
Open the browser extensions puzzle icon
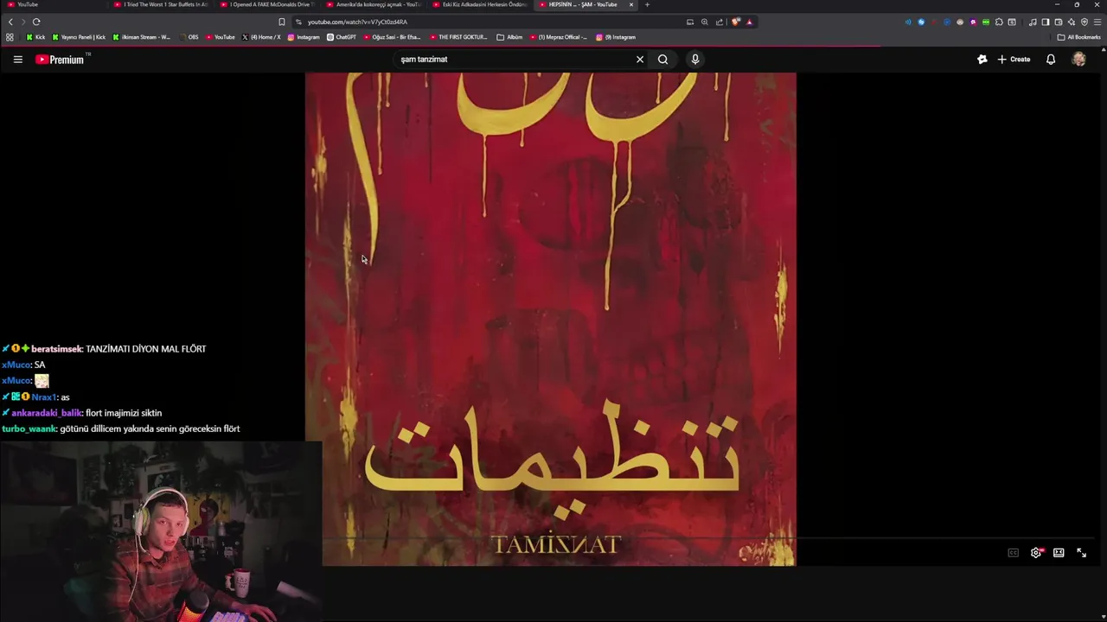pos(999,22)
